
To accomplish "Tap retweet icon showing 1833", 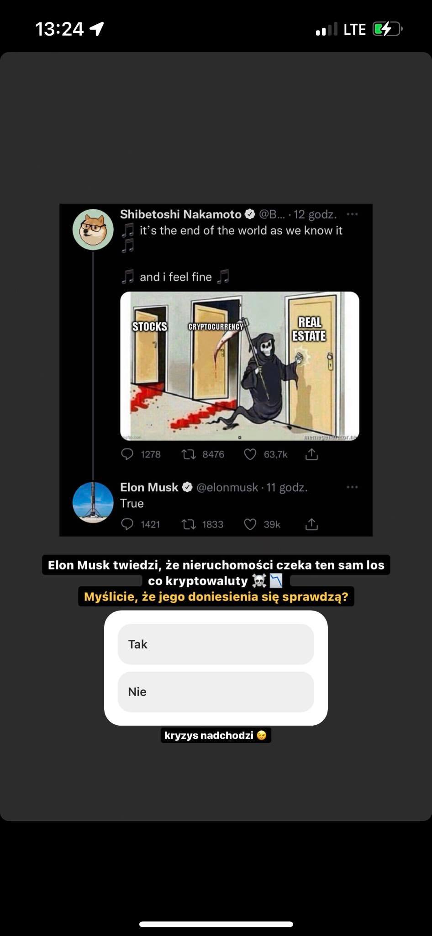I will click(x=189, y=524).
